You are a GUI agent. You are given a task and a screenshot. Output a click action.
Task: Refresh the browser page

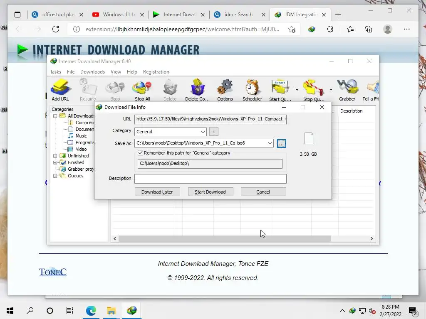click(56, 29)
